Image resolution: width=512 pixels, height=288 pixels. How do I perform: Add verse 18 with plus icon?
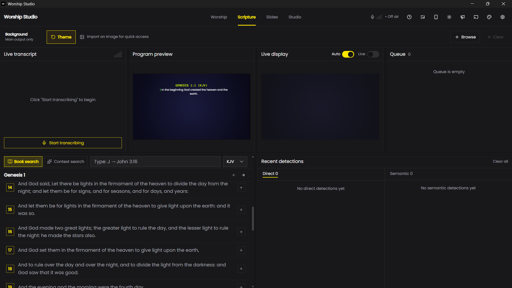click(241, 269)
